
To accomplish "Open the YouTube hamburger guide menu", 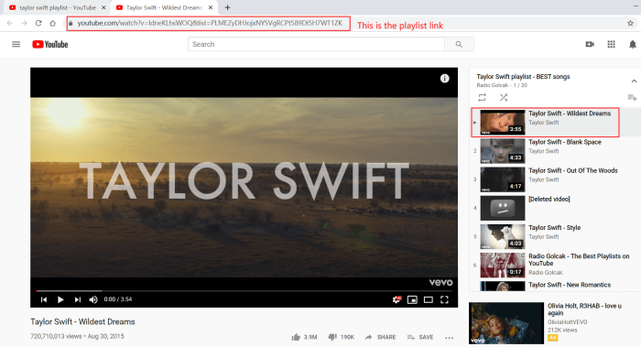I will [x=16, y=44].
